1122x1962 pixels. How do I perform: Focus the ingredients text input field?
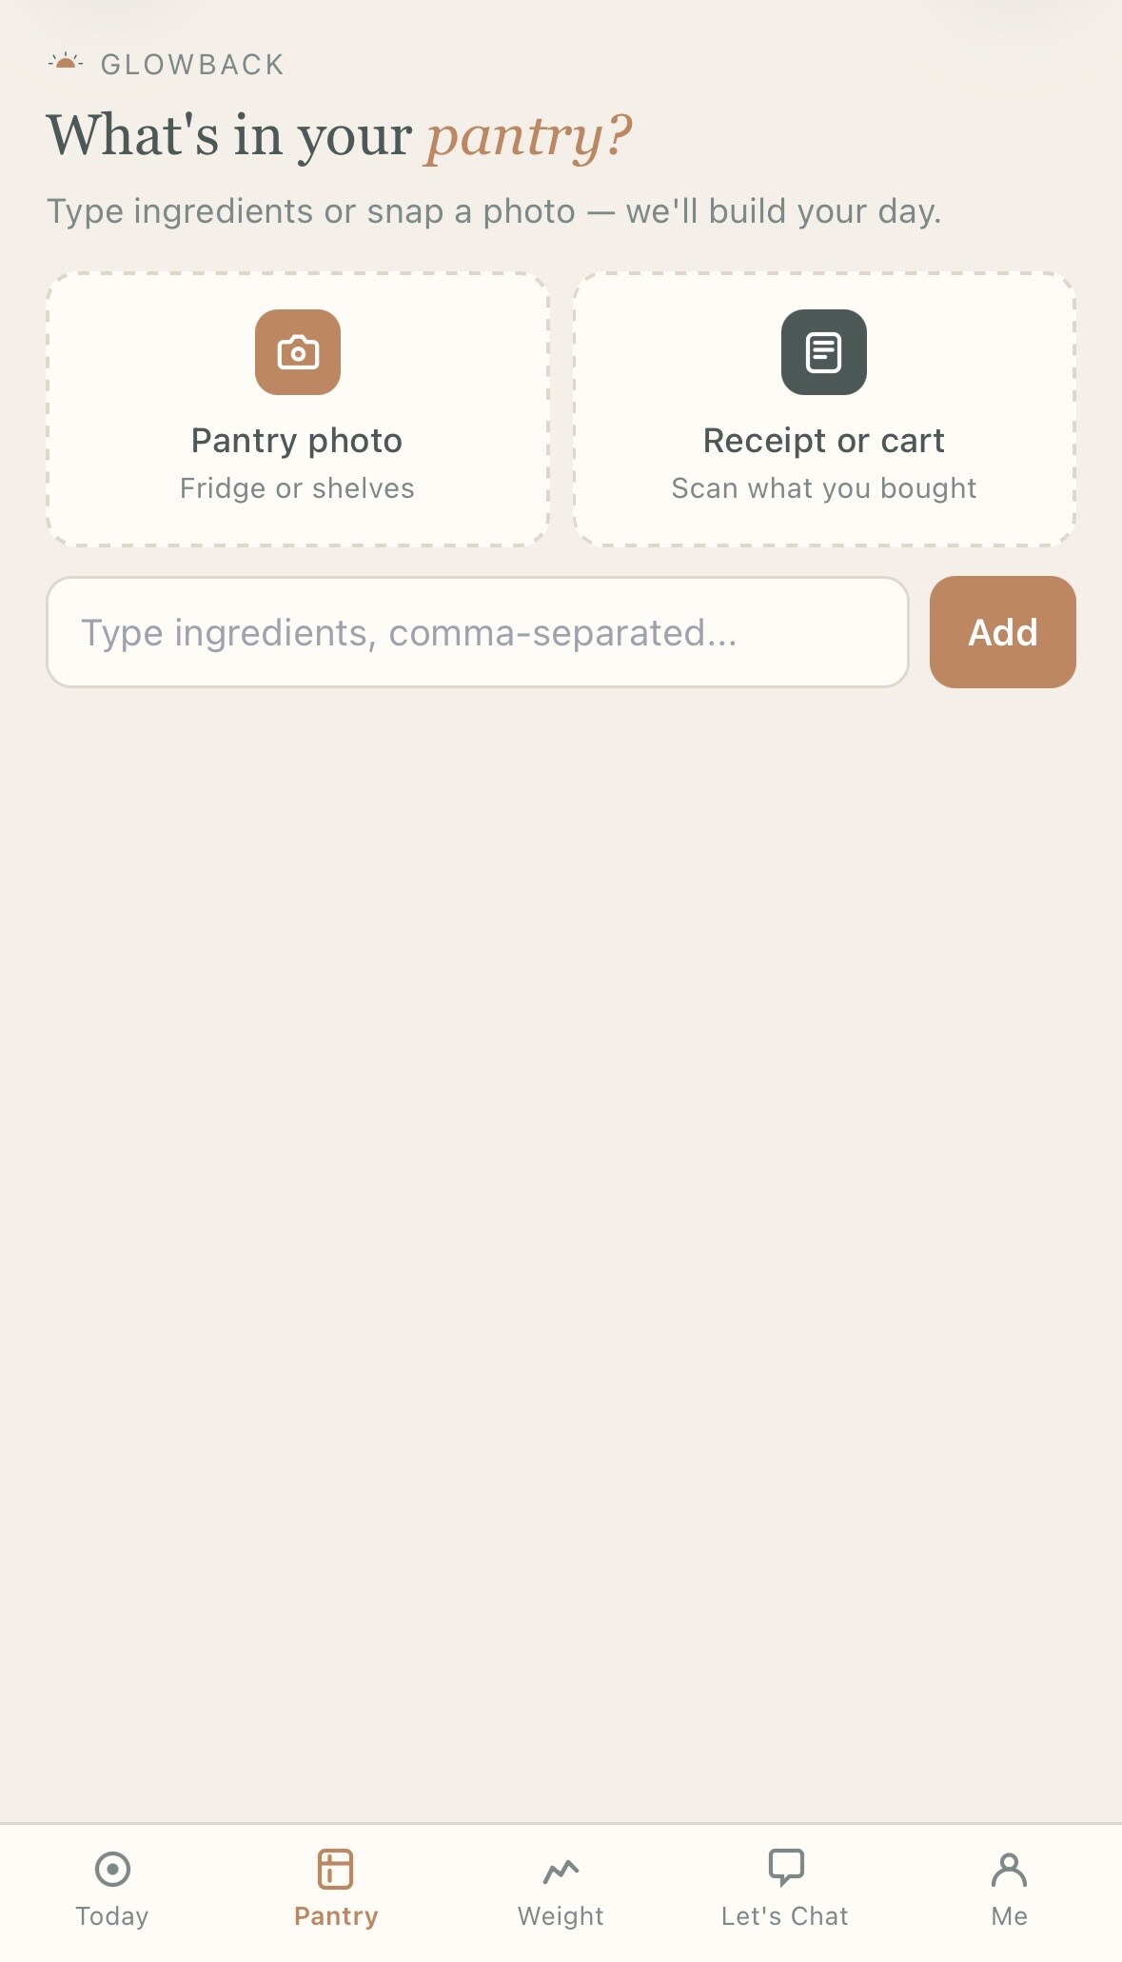click(478, 632)
